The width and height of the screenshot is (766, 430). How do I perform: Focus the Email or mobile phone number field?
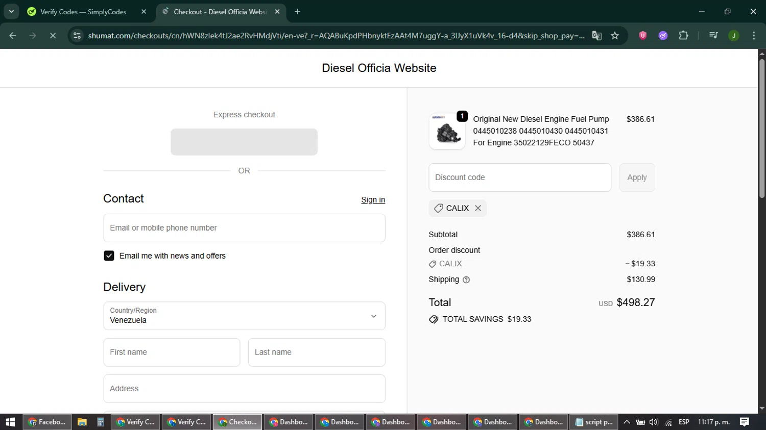tap(244, 228)
